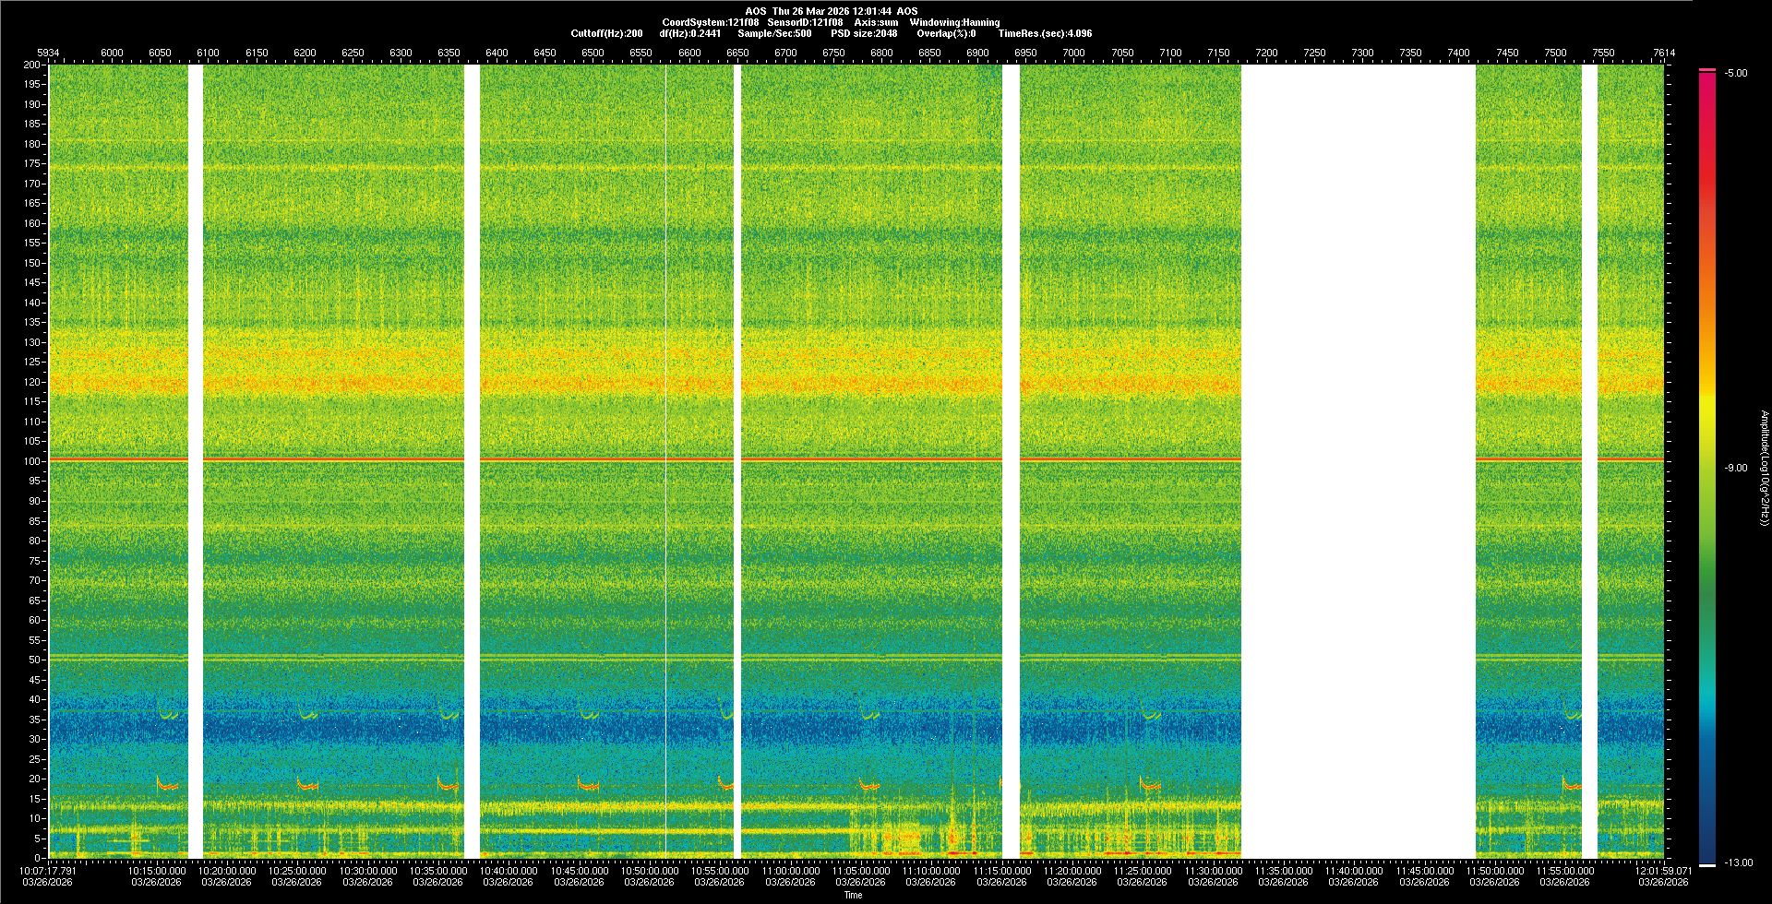Click the 7000 tick label on the top axis

tap(1073, 53)
